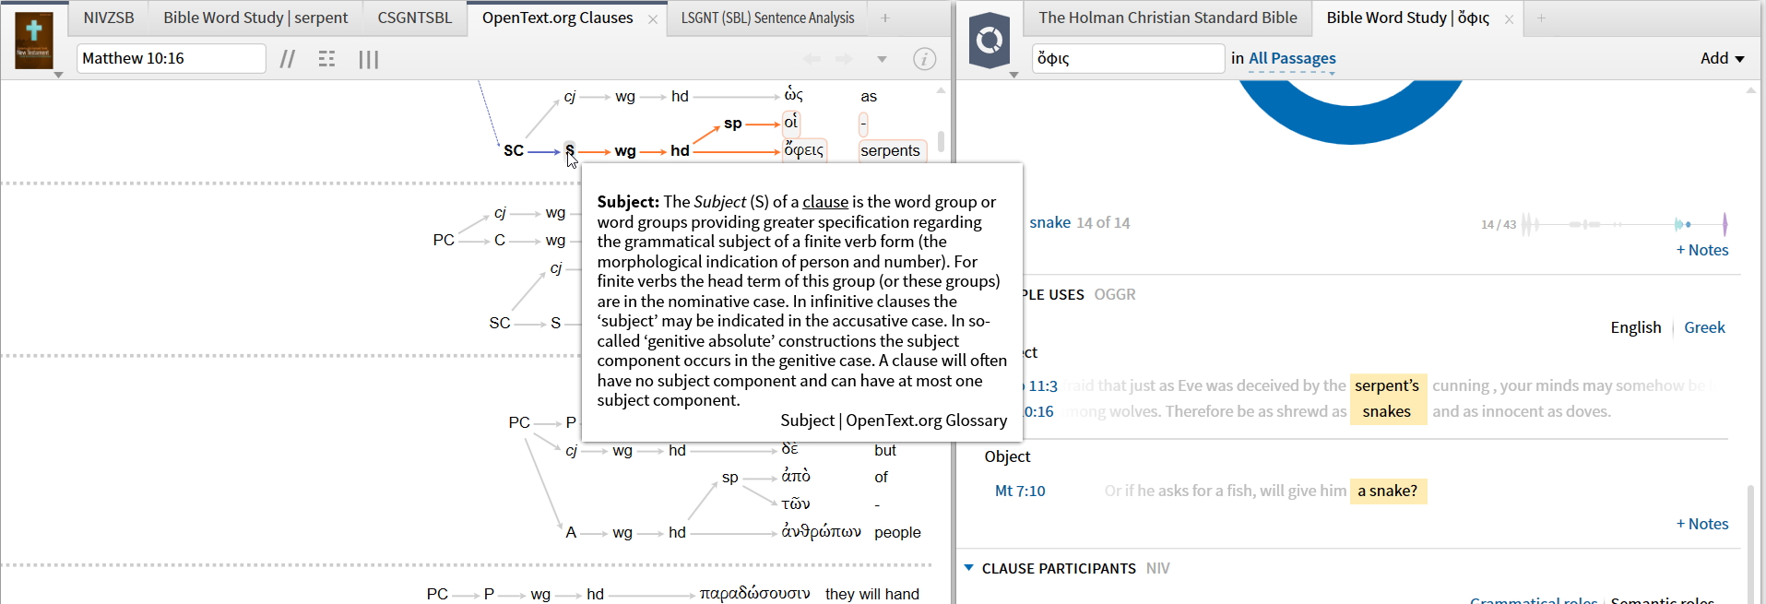1766x604 pixels.
Task: Click highlighted word serpent's
Action: point(1387,385)
